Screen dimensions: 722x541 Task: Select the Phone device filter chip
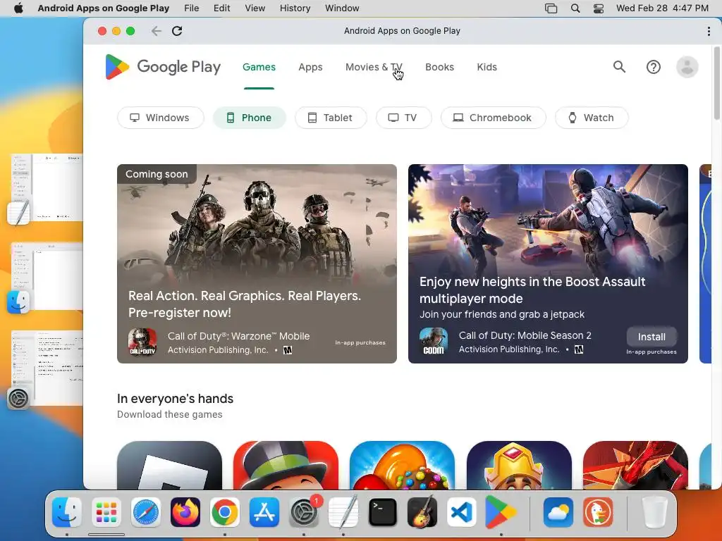249,118
